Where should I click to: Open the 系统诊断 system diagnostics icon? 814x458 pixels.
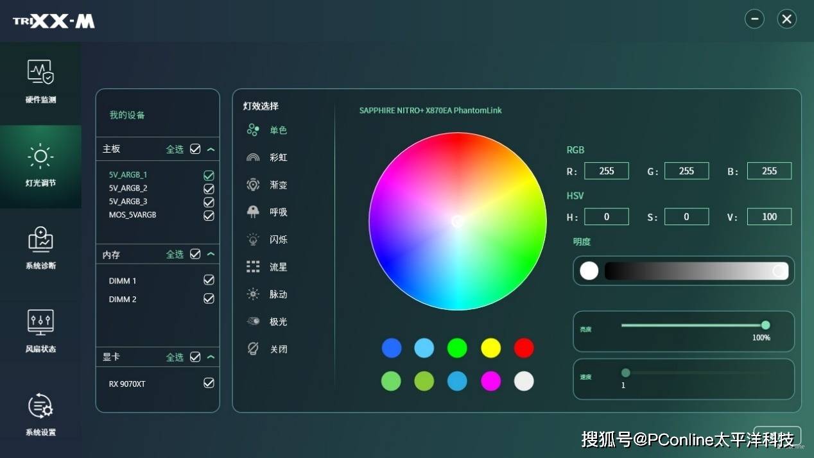40,239
